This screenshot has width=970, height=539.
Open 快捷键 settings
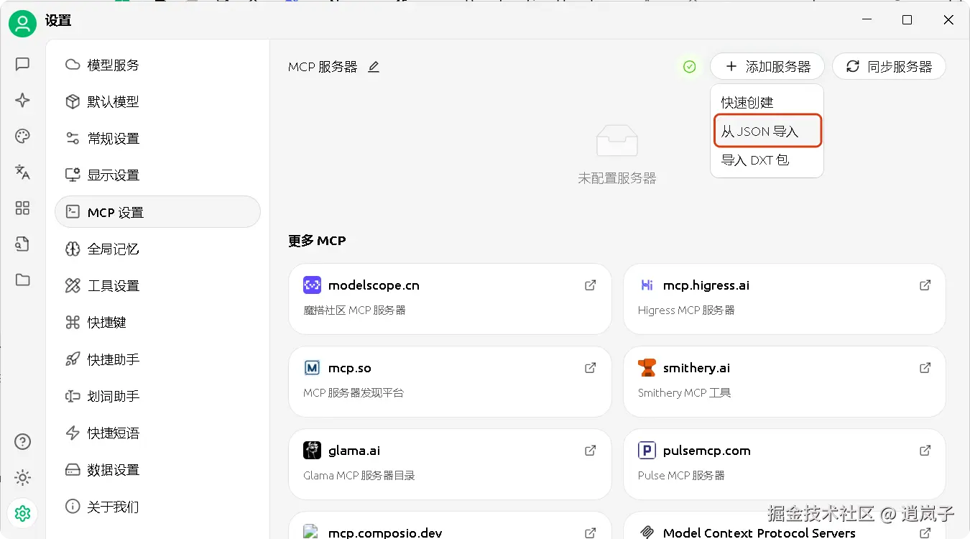pos(157,323)
